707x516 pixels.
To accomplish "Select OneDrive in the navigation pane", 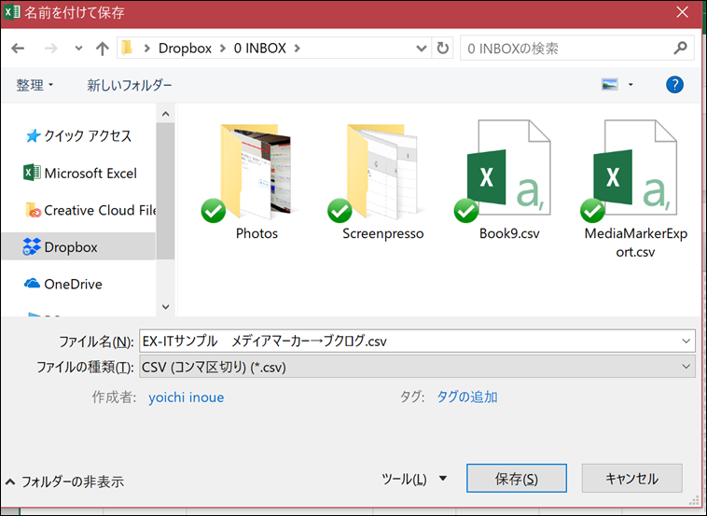I will point(63,284).
